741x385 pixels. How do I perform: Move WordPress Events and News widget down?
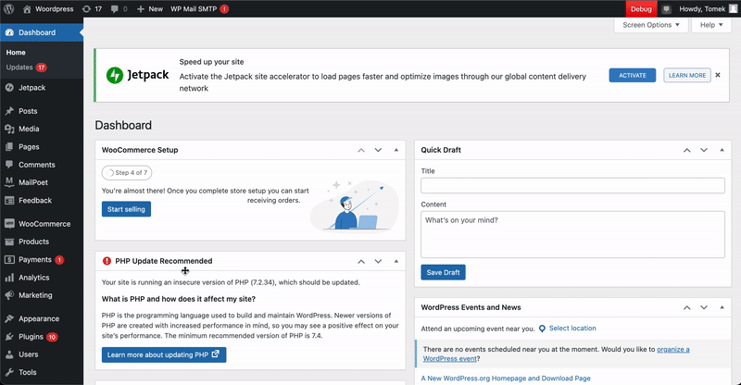704,307
